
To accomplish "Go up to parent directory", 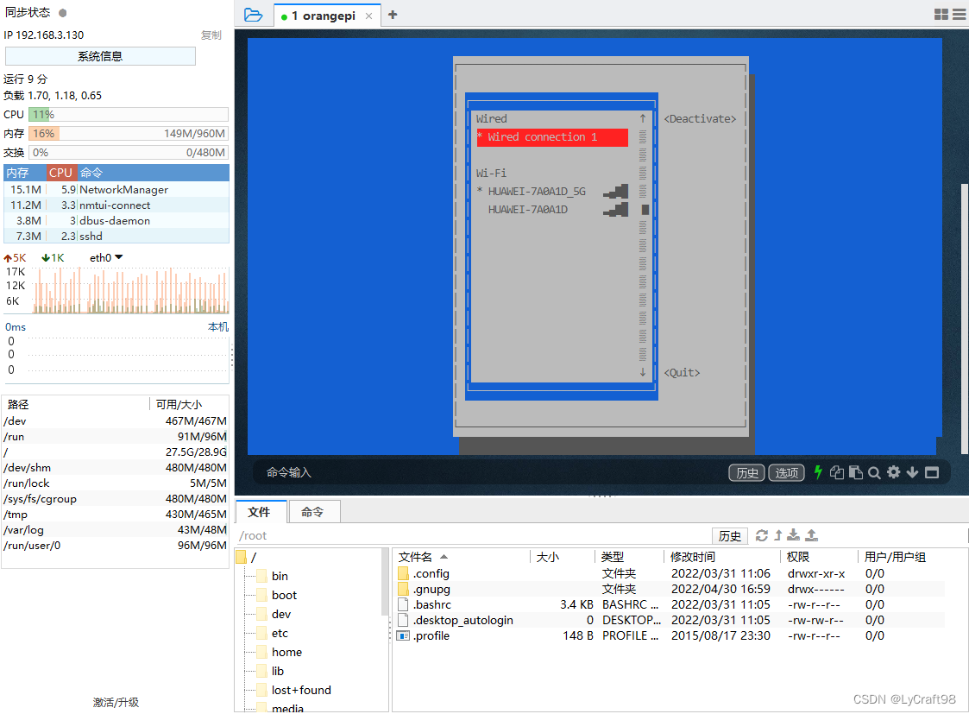I will [778, 535].
